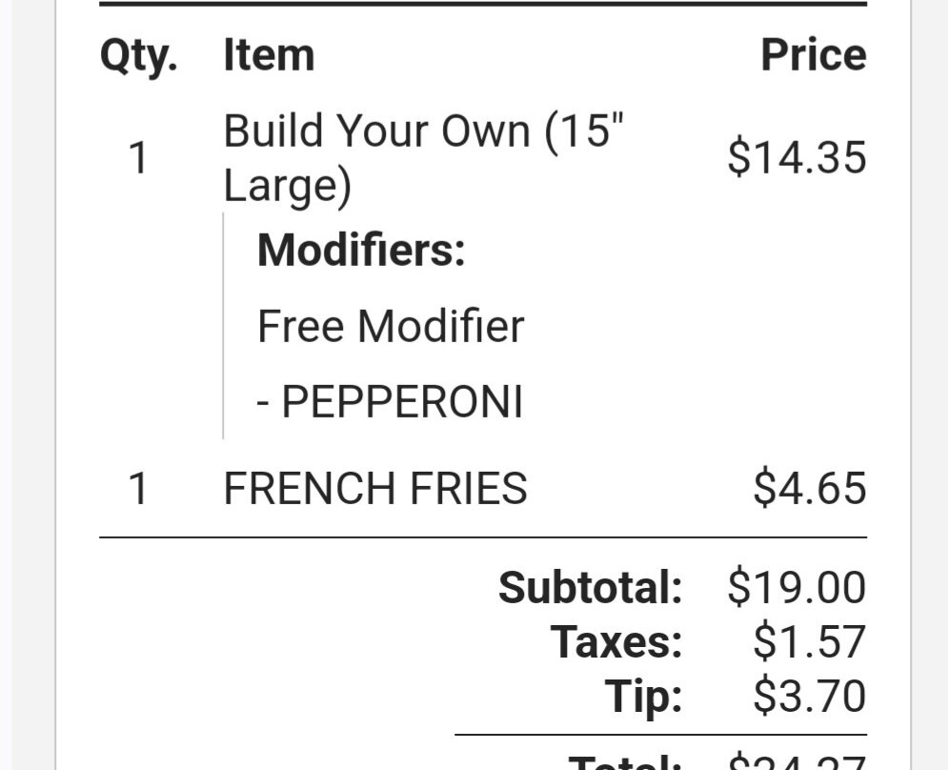Click the Subtotal: label
This screenshot has height=770, width=948.
point(590,587)
